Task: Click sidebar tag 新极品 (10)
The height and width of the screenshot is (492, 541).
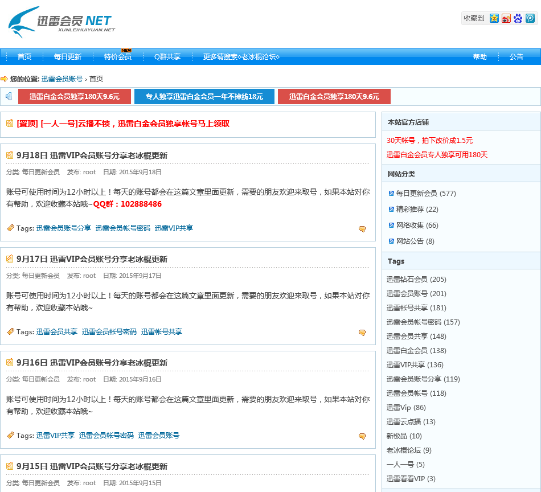Action: [x=404, y=436]
